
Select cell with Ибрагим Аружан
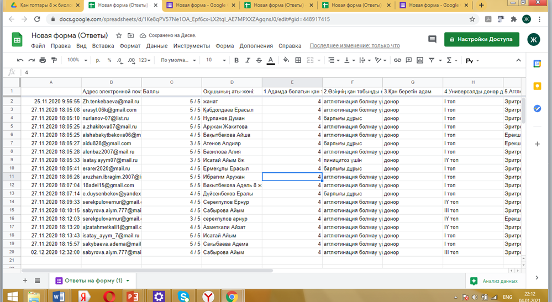click(x=232, y=177)
